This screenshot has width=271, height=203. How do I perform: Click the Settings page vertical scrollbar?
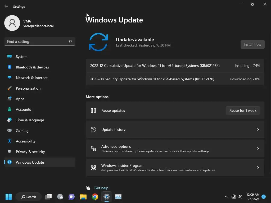[x=270, y=102]
